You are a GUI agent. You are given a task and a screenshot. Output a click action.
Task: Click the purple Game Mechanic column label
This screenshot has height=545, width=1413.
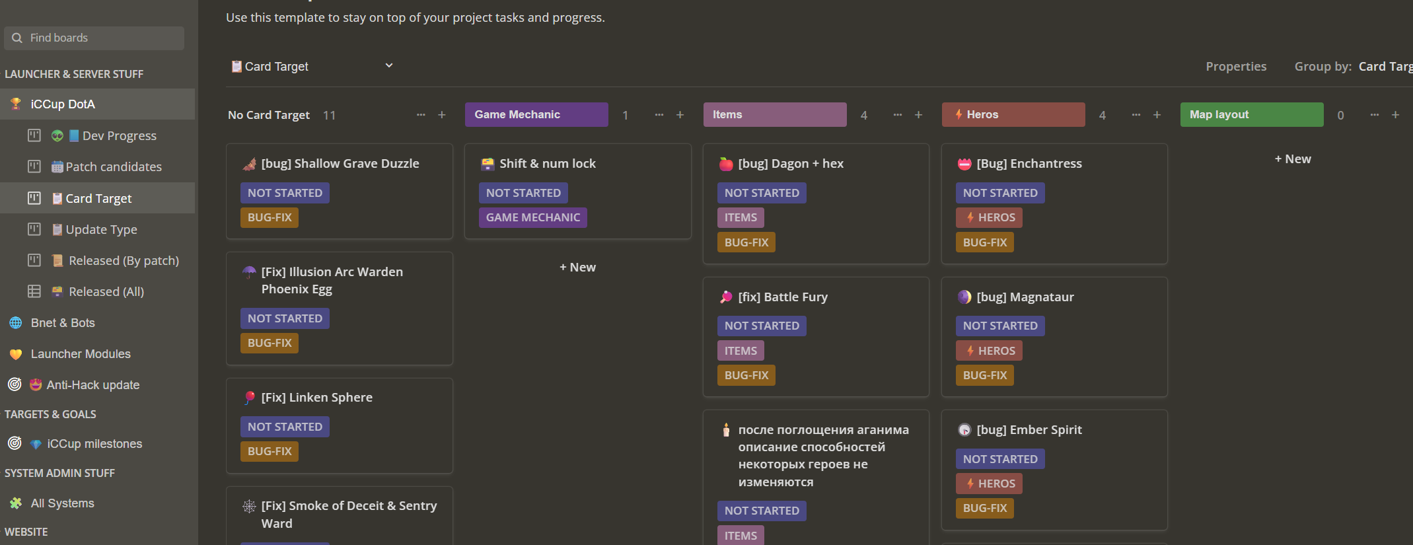[x=536, y=114]
